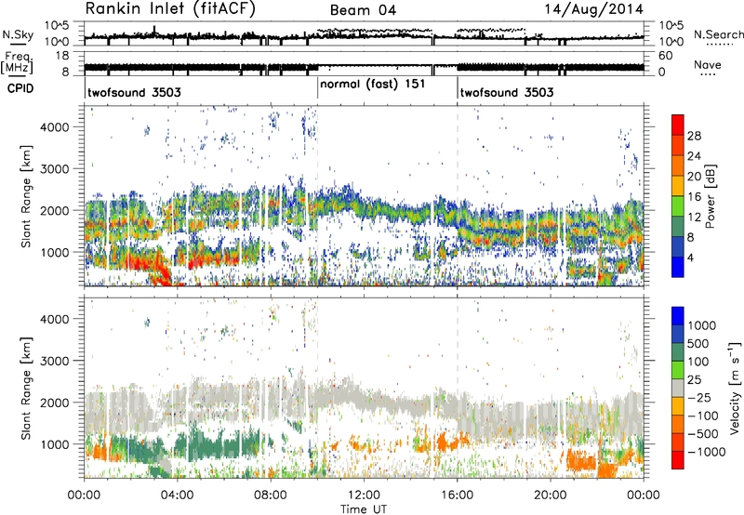Viewport: 744px width, 515px height.
Task: Click the "20:00" time tick label
Action: [x=550, y=495]
